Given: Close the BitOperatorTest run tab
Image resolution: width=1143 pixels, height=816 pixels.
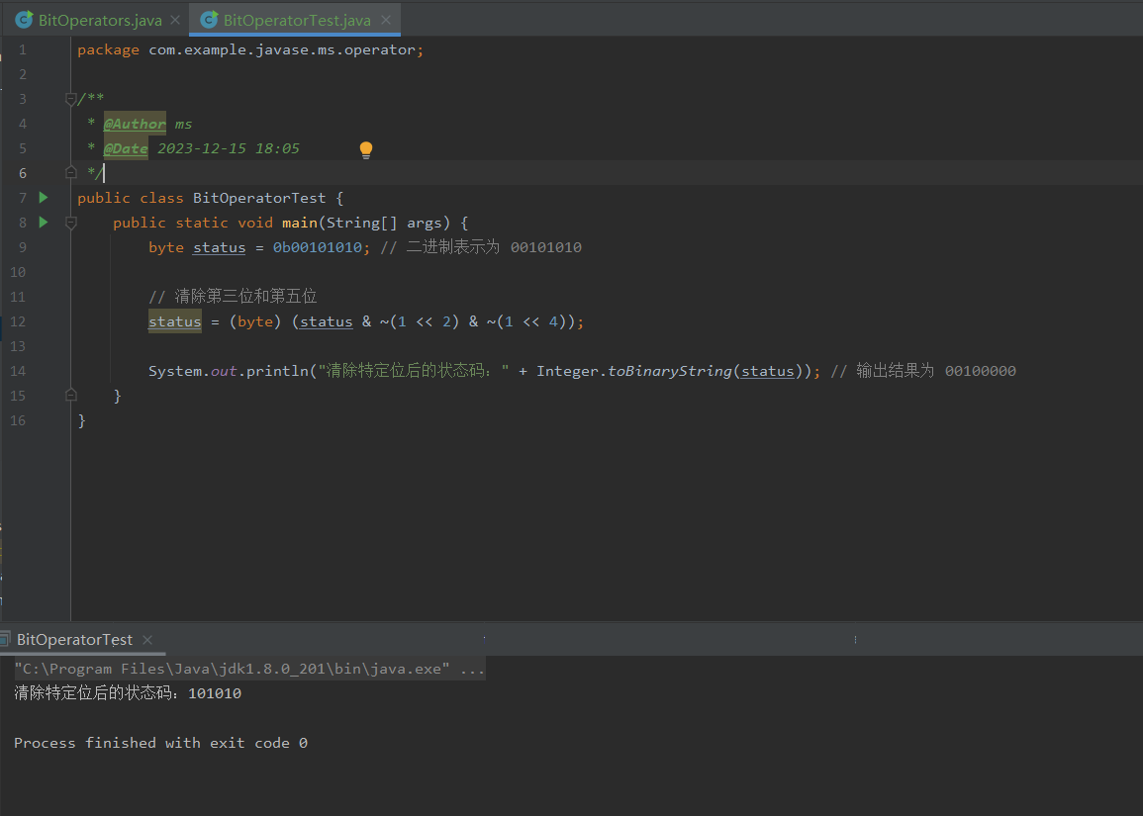Looking at the screenshot, I should point(147,640).
